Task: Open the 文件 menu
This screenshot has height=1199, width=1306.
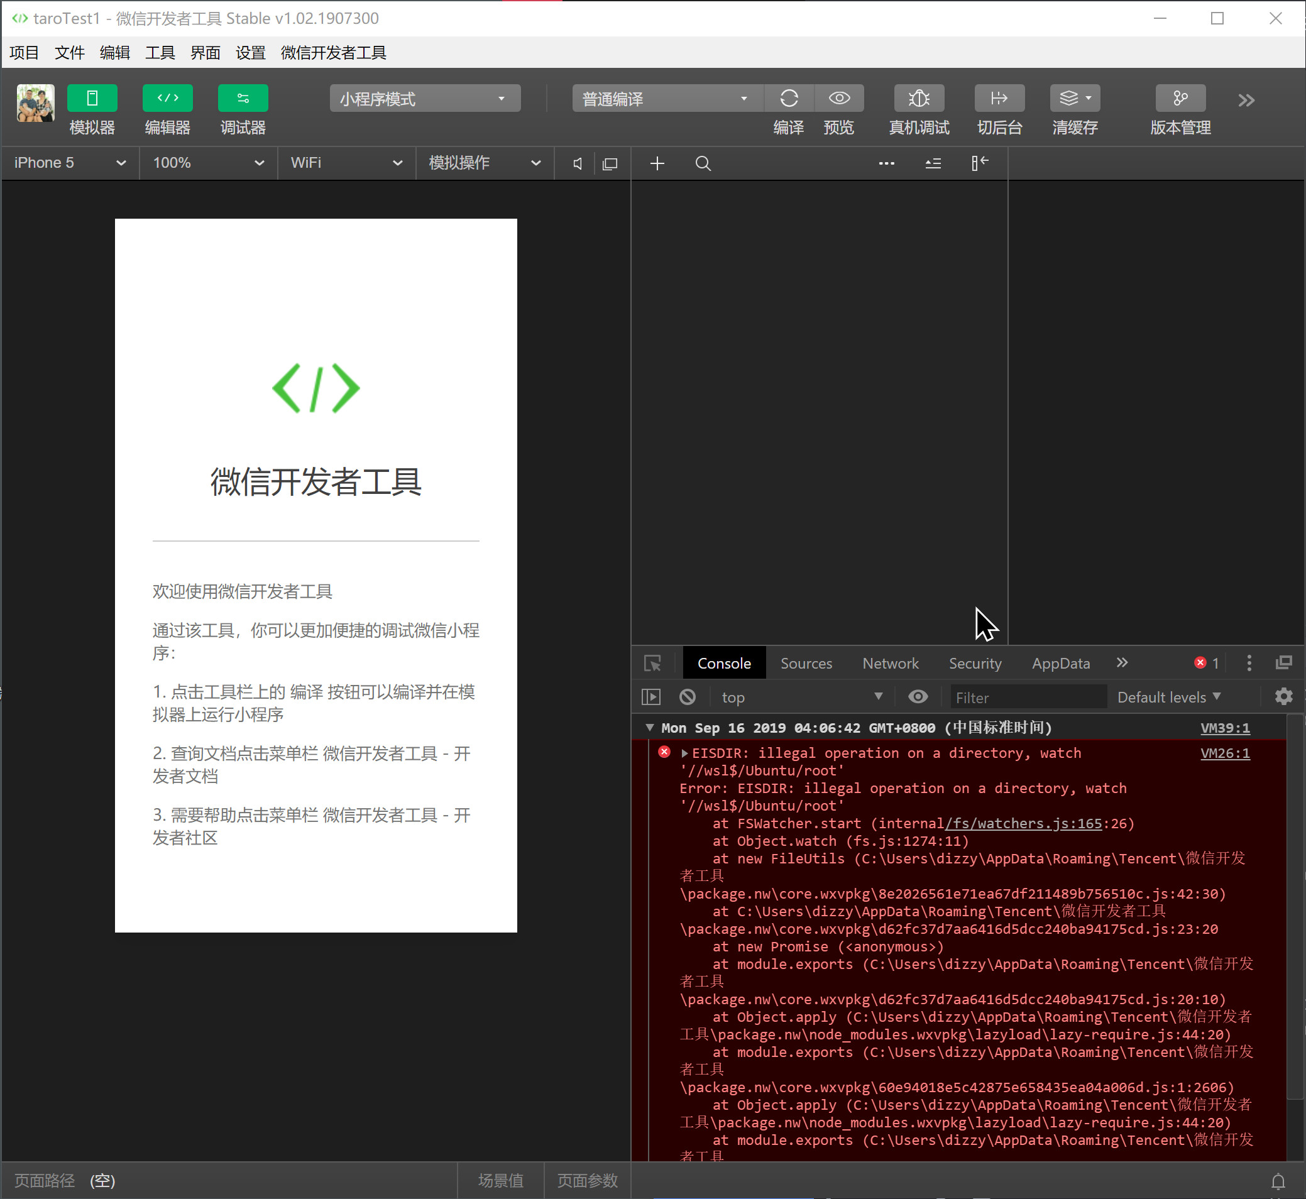Action: point(70,53)
